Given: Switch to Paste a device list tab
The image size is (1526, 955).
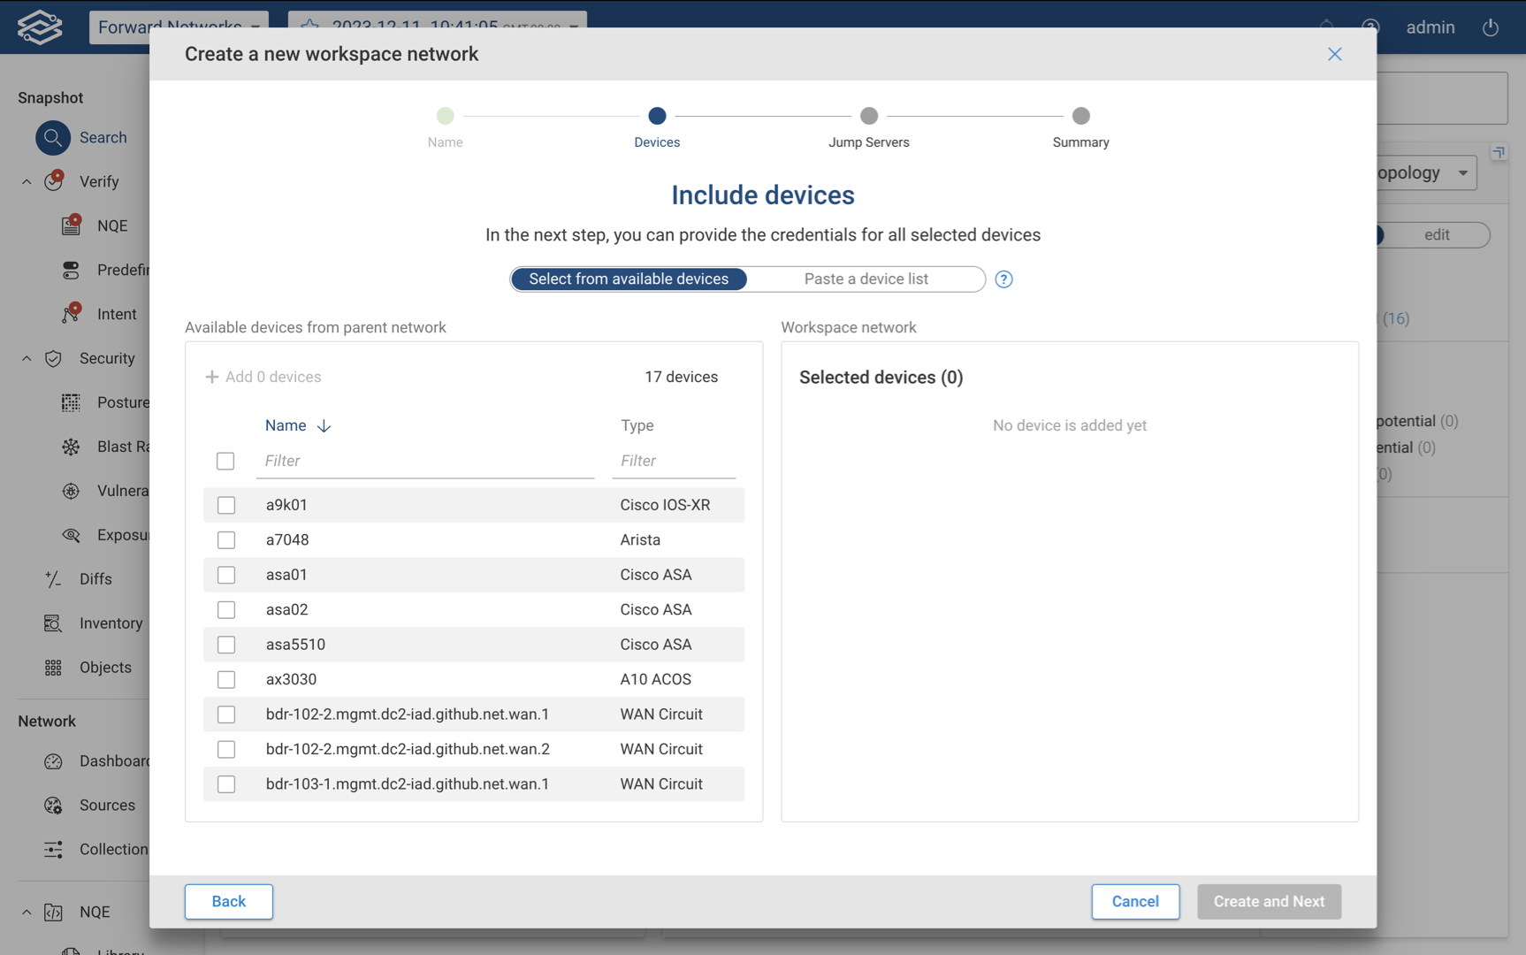Looking at the screenshot, I should click(866, 279).
